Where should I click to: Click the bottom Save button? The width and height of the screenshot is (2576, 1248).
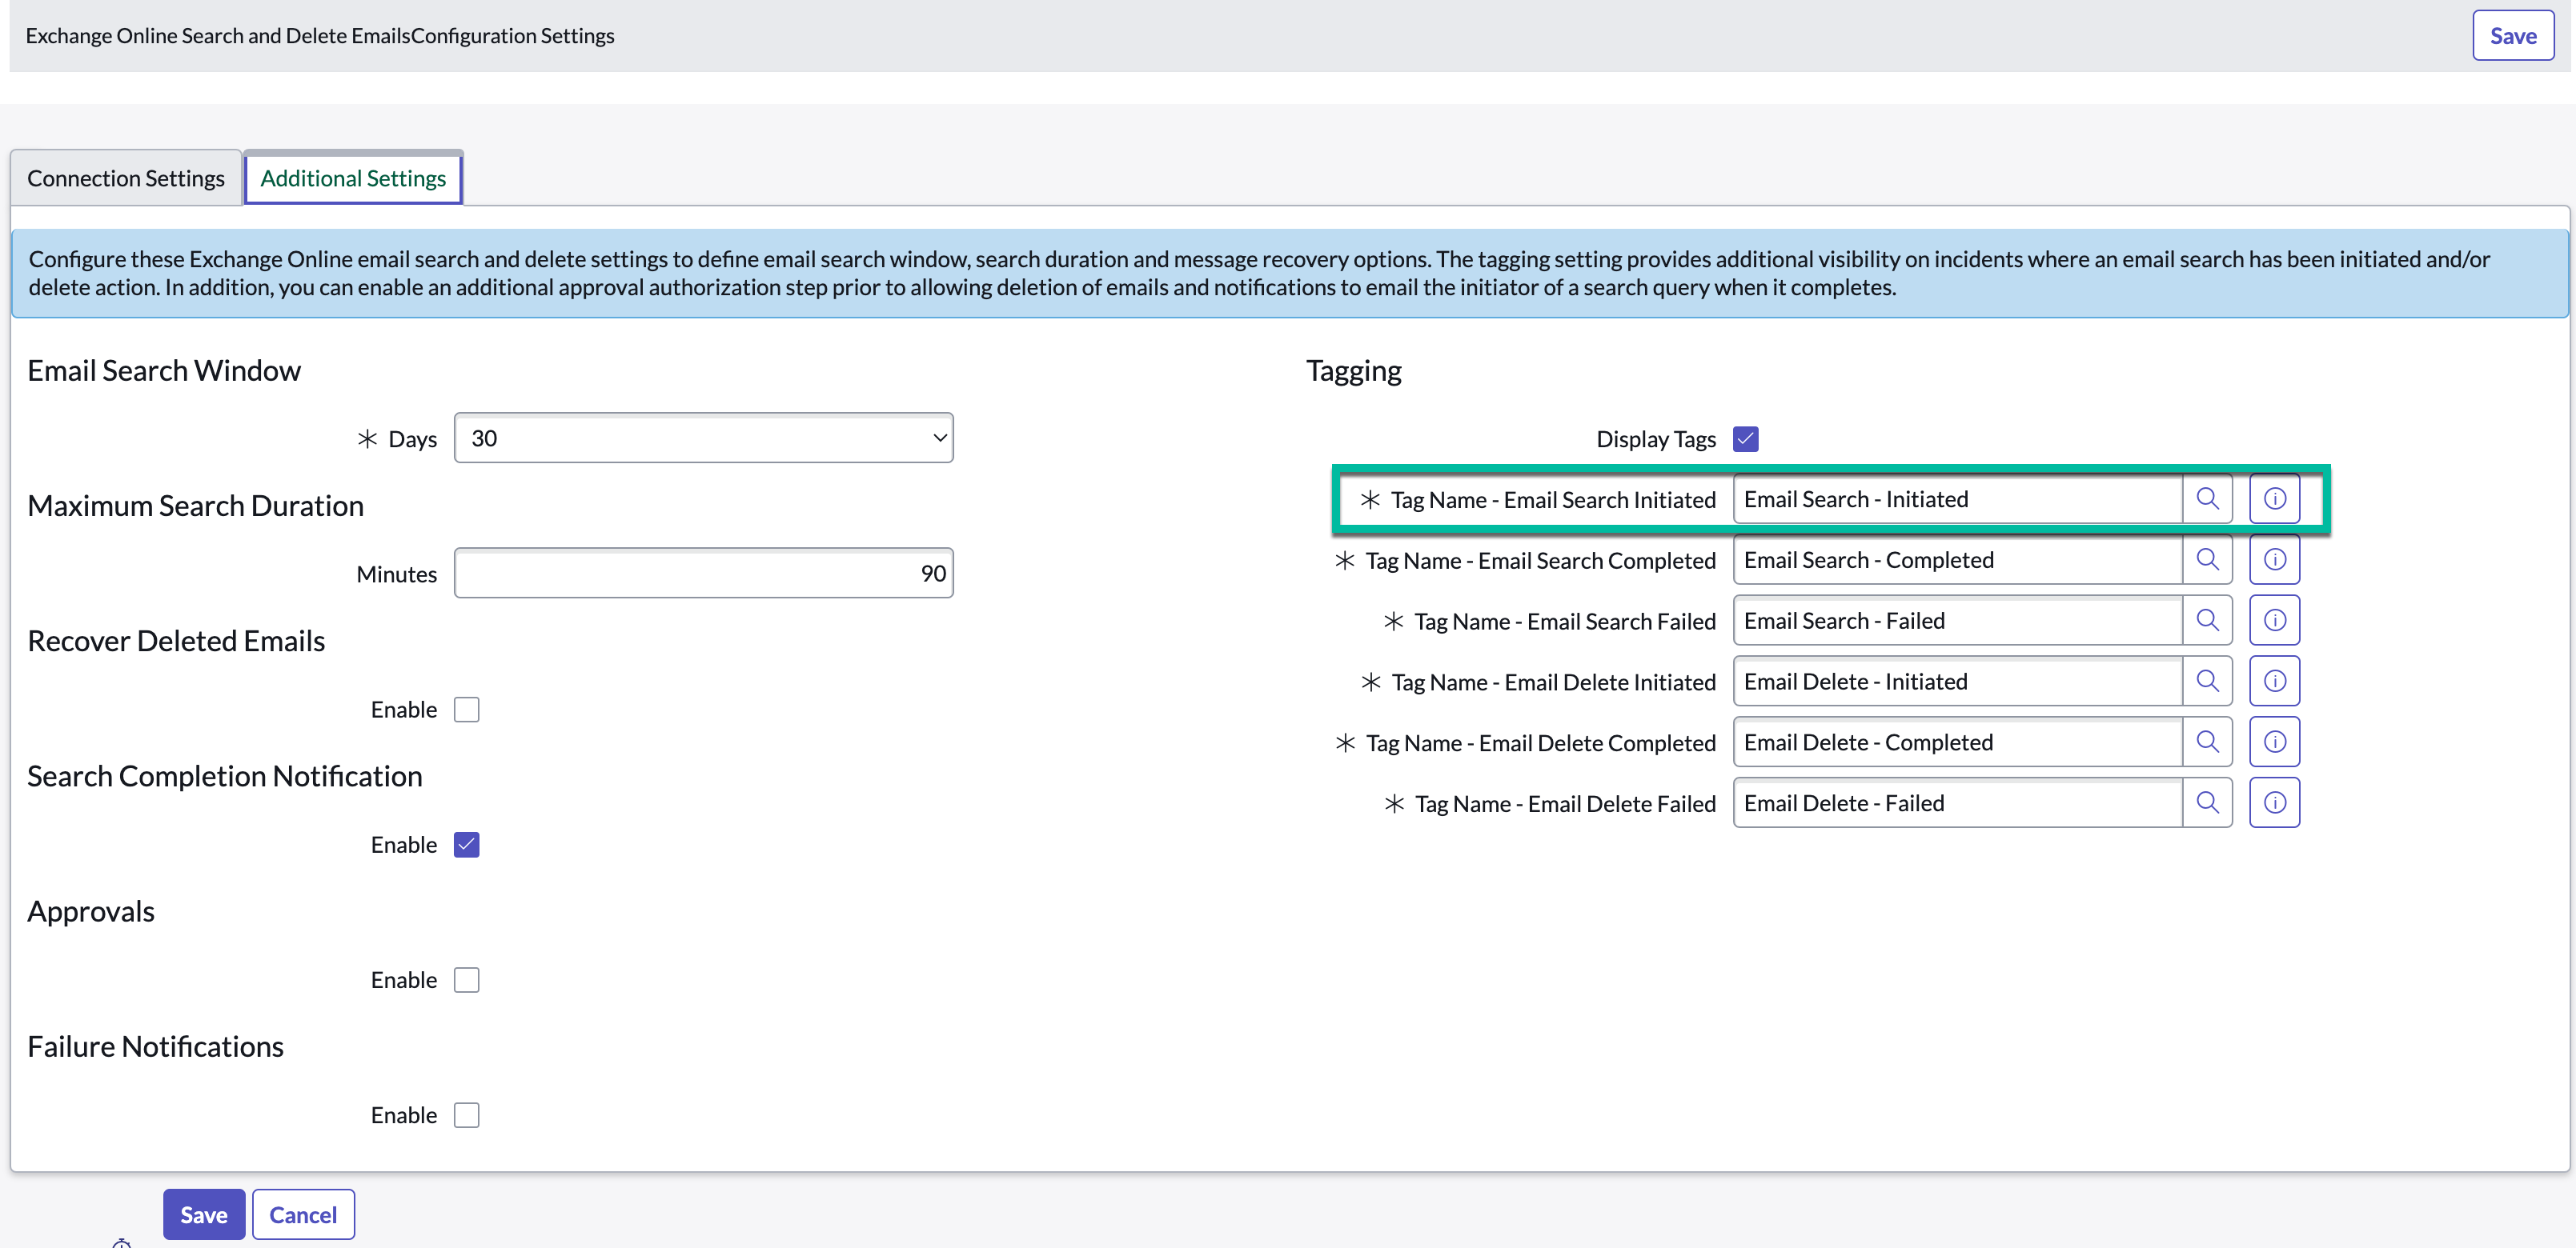[204, 1215]
